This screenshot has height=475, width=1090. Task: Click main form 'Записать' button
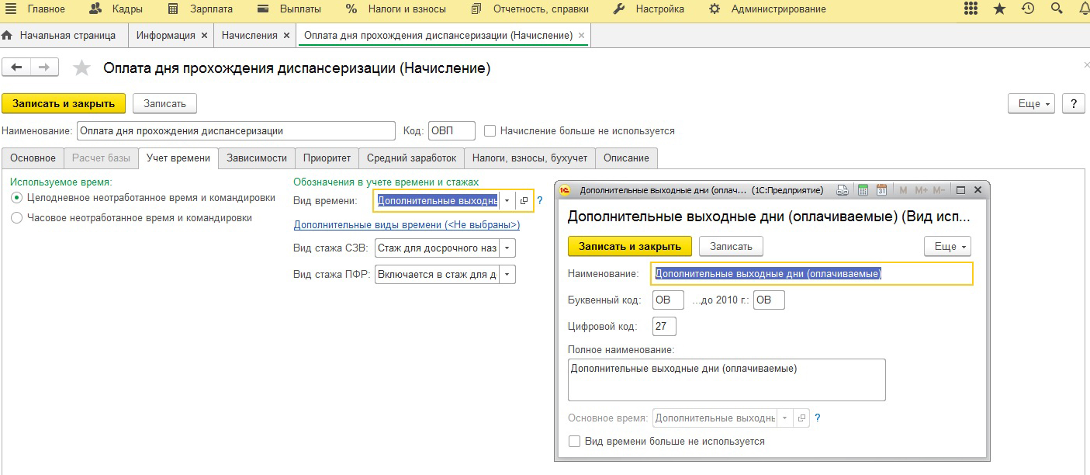coord(164,103)
